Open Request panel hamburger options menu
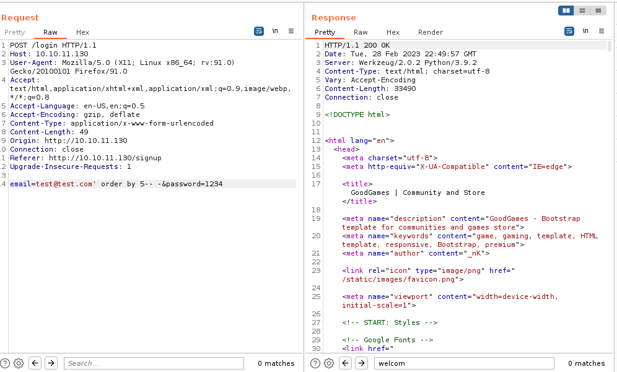 (x=291, y=31)
